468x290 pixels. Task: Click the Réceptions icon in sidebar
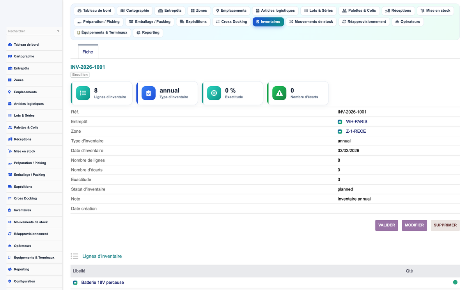(10, 139)
